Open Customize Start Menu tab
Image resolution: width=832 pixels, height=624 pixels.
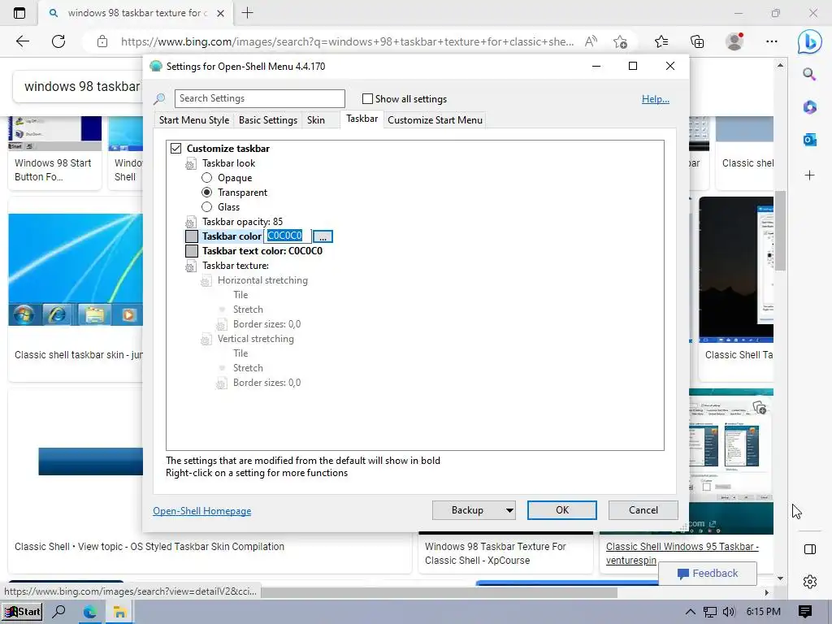coord(435,120)
